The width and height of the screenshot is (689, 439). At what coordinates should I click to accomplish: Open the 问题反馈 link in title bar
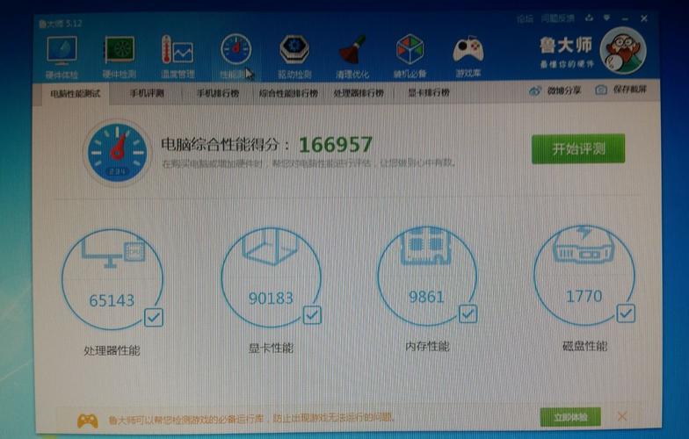pyautogui.click(x=557, y=18)
